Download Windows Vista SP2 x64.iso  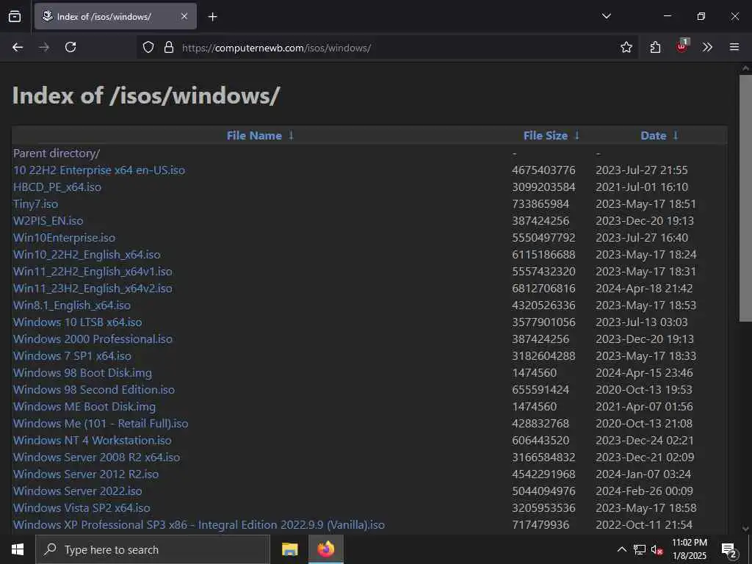point(82,508)
